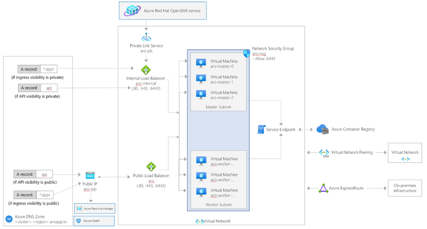427x229 pixels.
Task: Click the Public Load Balancer diamond icon
Action: [x=151, y=167]
